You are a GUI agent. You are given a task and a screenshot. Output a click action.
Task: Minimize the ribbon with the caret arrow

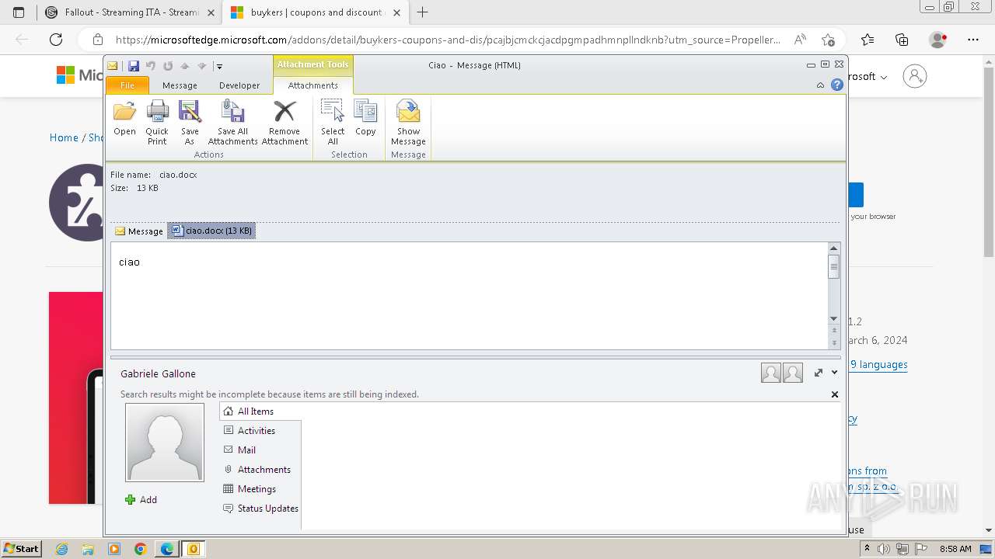820,85
